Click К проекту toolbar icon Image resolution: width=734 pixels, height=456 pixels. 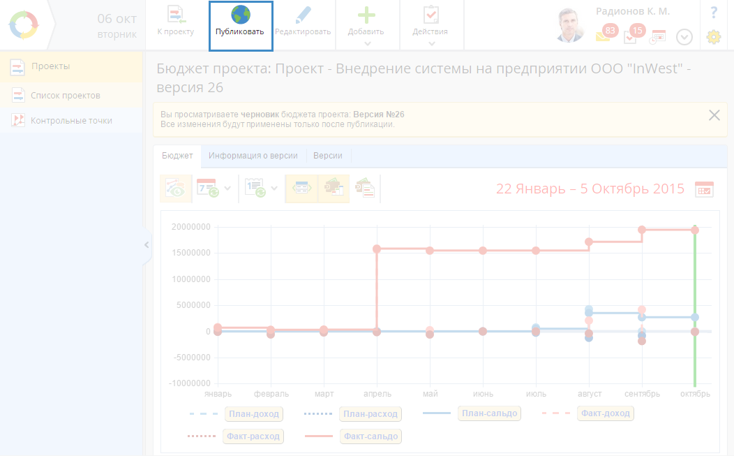(175, 15)
